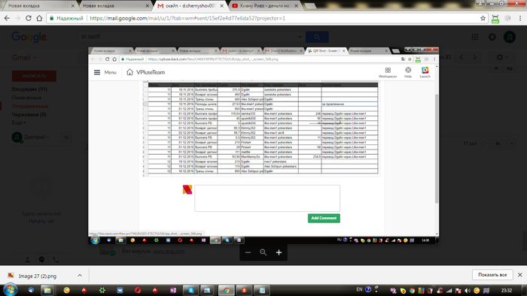The height and width of the screenshot is (296, 527).
Task: Open Gmail settings gear icon
Action: click(x=500, y=57)
